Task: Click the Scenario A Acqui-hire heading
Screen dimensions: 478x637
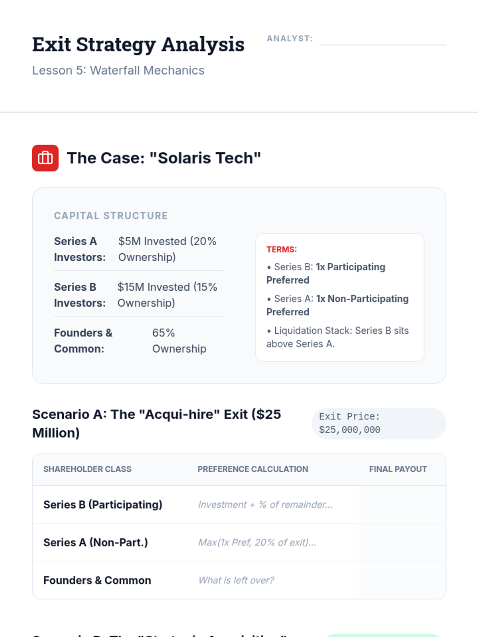Action: coord(157,423)
